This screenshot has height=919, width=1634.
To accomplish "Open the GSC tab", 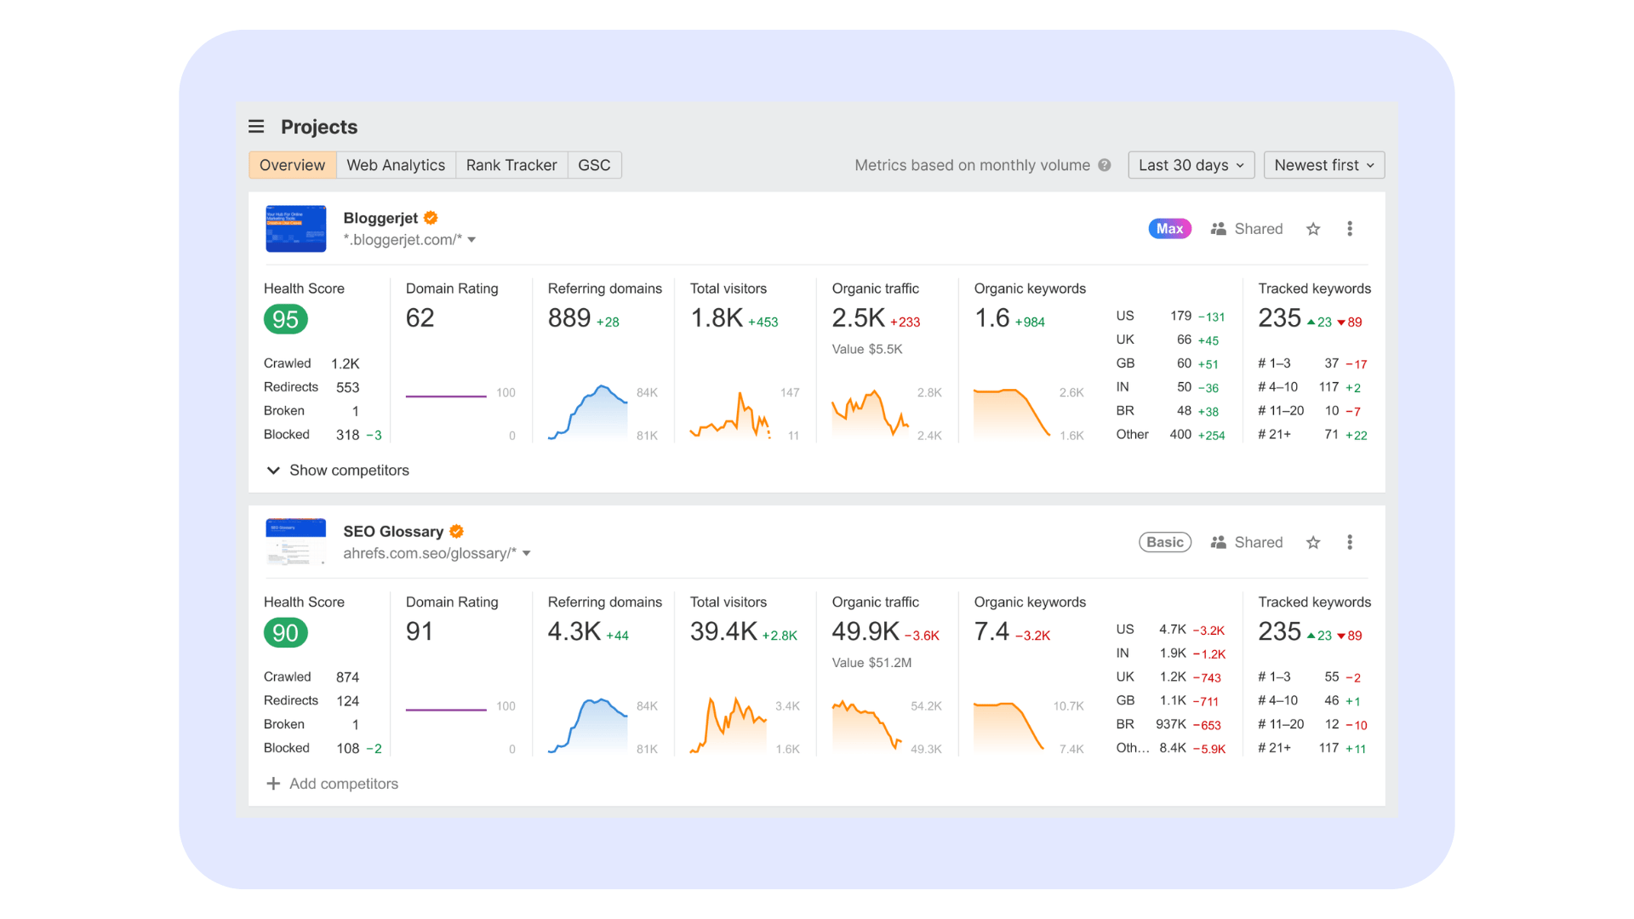I will click(x=594, y=165).
